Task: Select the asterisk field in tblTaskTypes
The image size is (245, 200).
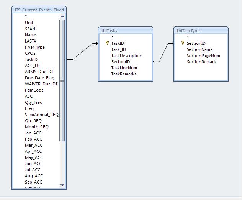Action: click(x=188, y=37)
